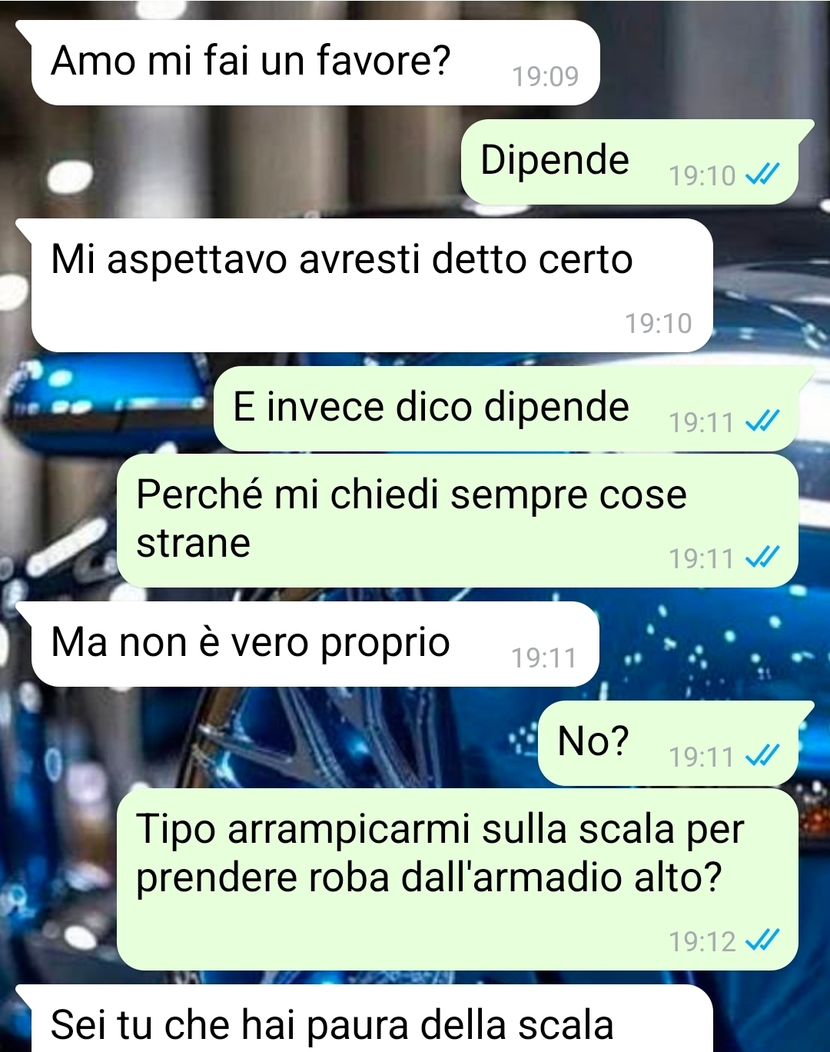Image resolution: width=830 pixels, height=1052 pixels.
Task: Tap 'Mi aspettavo avresti detto certo' bubble
Action: [372, 285]
